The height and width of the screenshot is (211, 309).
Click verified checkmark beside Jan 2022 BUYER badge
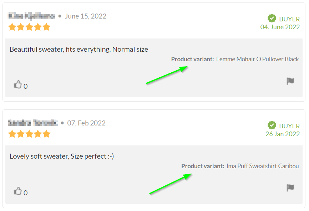pyautogui.click(x=272, y=125)
